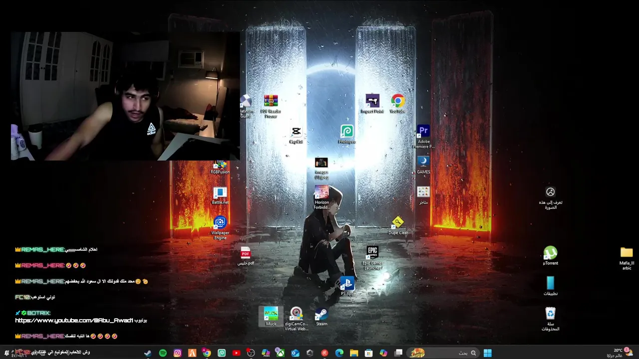639x359 pixels.
Task: Open Epic Games Launcher desktop icon
Action: [372, 258]
